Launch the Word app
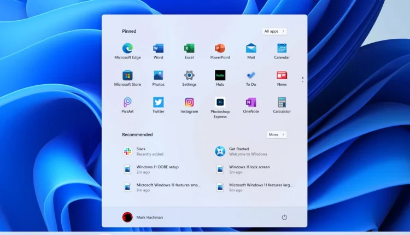This screenshot has height=235, width=410. [x=158, y=48]
